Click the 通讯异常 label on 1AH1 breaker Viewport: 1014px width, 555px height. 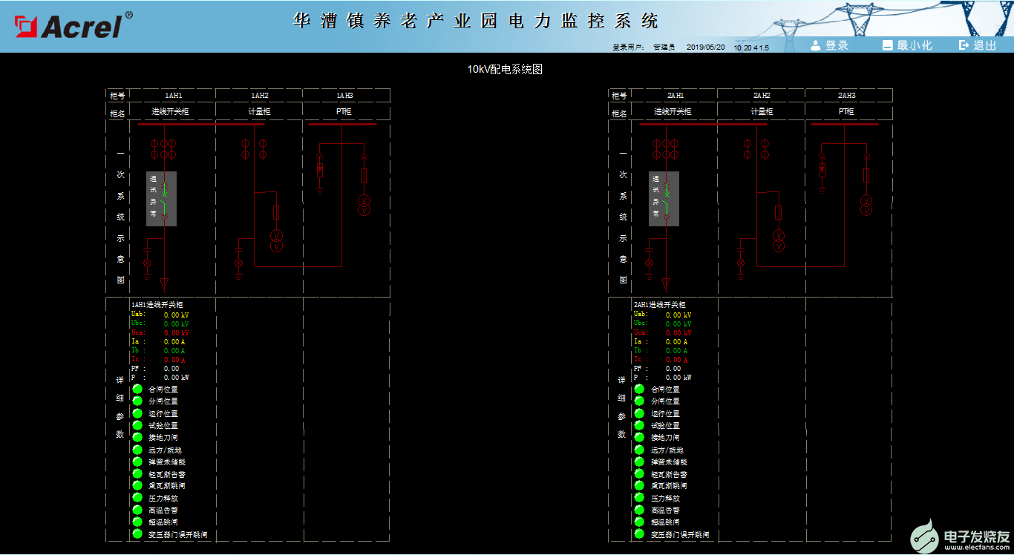point(154,196)
